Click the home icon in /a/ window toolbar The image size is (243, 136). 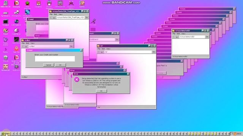[102, 52]
